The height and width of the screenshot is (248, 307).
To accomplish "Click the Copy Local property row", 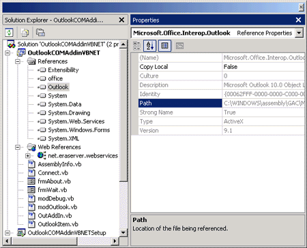I will pos(221,67).
